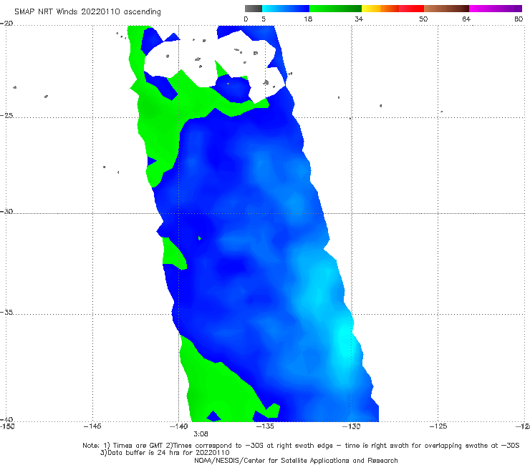This screenshot has width=530, height=465.
Task: Click the latitude label '-30'
Action: coord(6,211)
